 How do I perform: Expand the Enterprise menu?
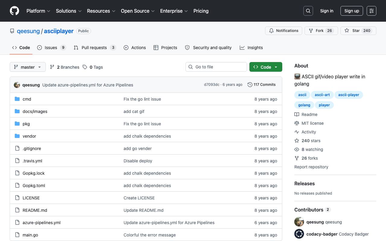(174, 11)
